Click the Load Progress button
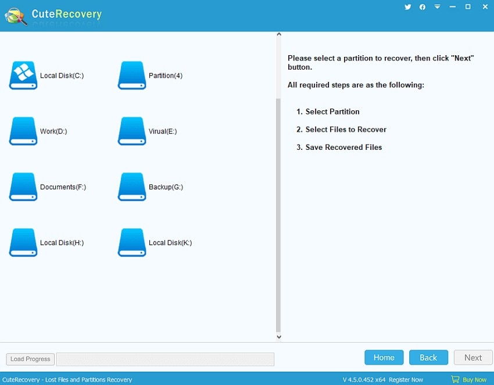 pos(30,359)
